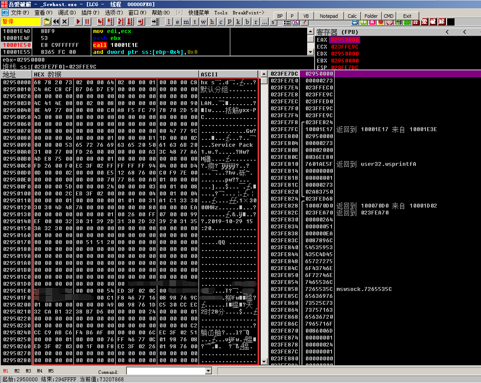
Task: Click the VB button
Action: tap(306, 16)
